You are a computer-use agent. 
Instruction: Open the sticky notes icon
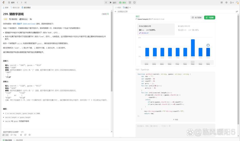pyautogui.click(x=134, y=3)
